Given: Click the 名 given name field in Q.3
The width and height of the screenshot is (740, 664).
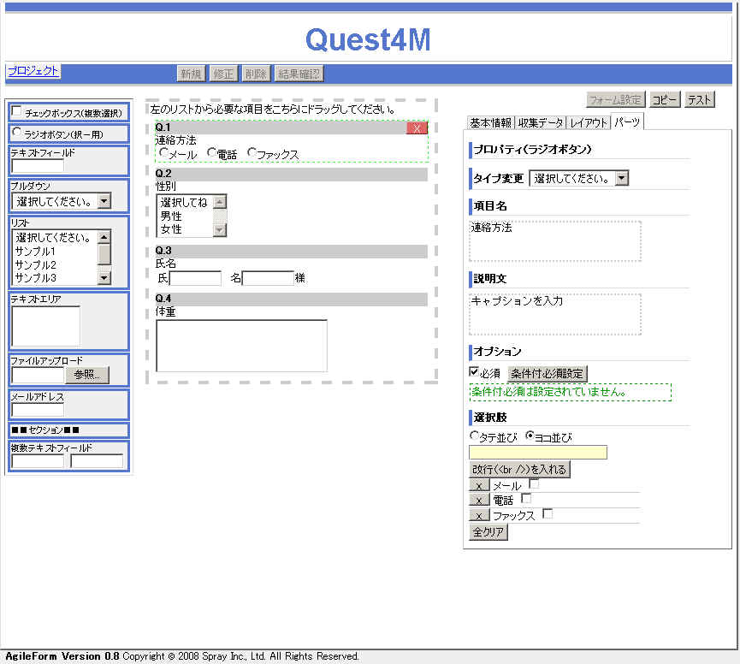Looking at the screenshot, I should coord(268,278).
